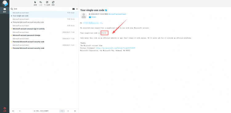Click the 11:44 timestamp in the list
The height and width of the screenshot is (113, 231).
point(68,32)
